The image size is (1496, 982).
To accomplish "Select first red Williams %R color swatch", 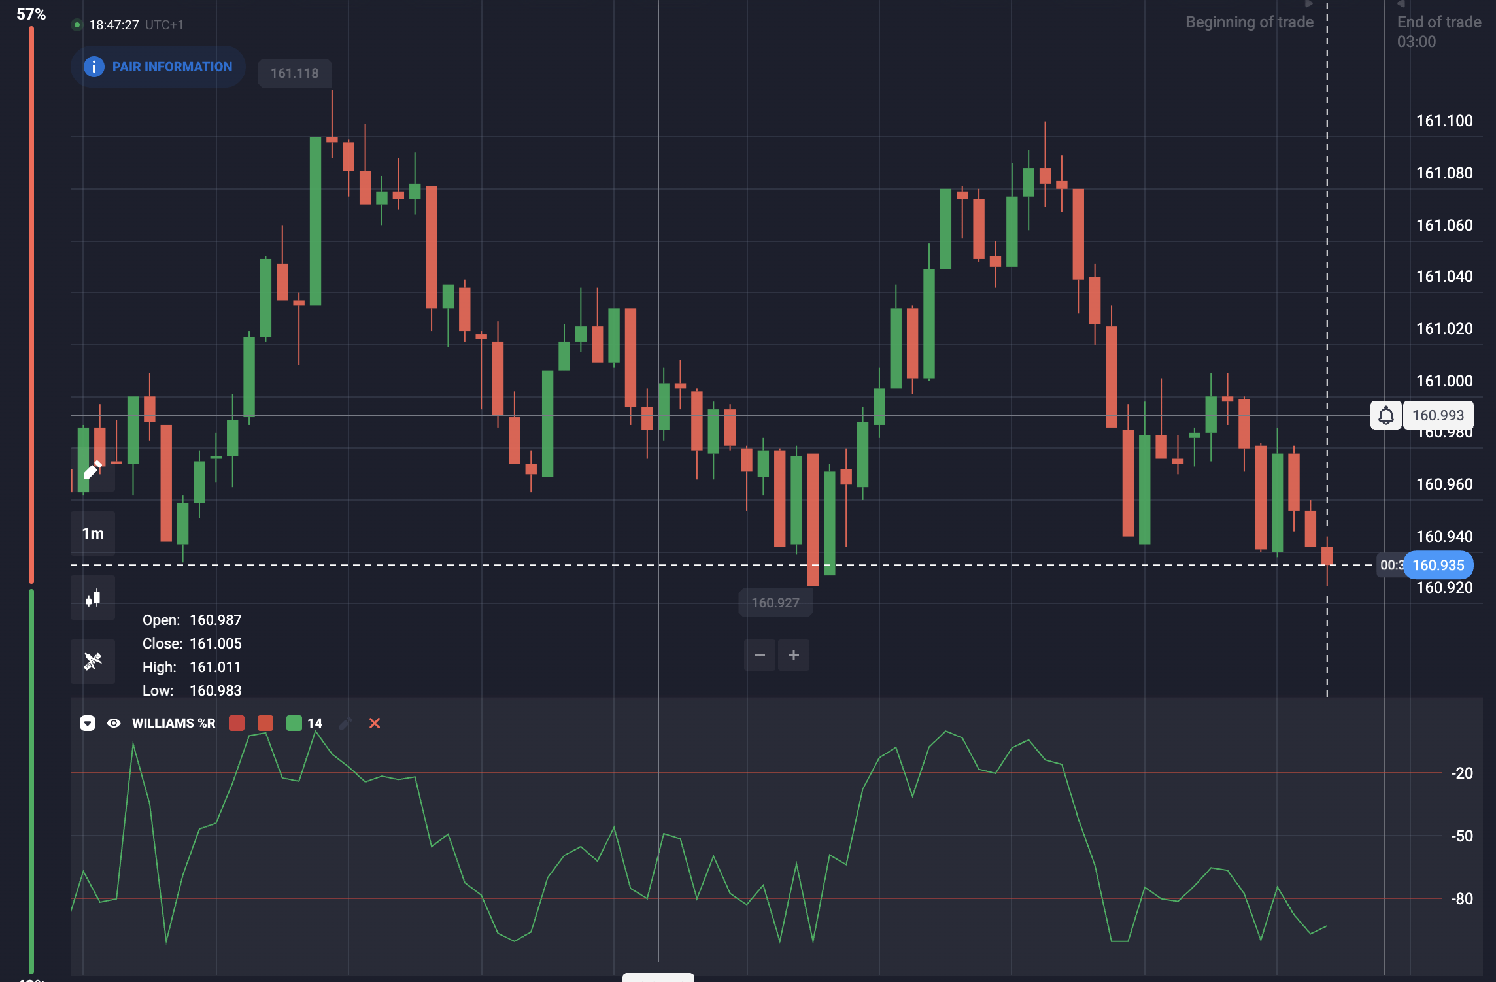I will (237, 723).
